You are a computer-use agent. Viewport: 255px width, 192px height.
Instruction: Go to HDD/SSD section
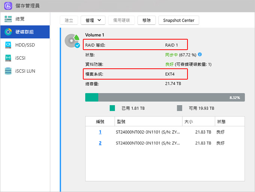(x=25, y=45)
